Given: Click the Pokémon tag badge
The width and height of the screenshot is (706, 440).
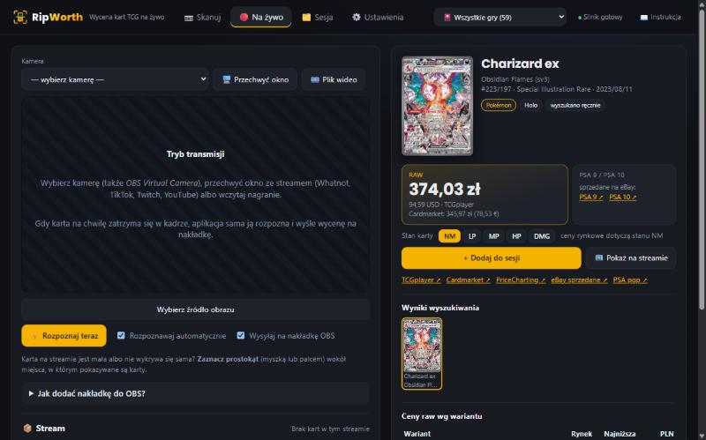Looking at the screenshot, I should (x=499, y=105).
